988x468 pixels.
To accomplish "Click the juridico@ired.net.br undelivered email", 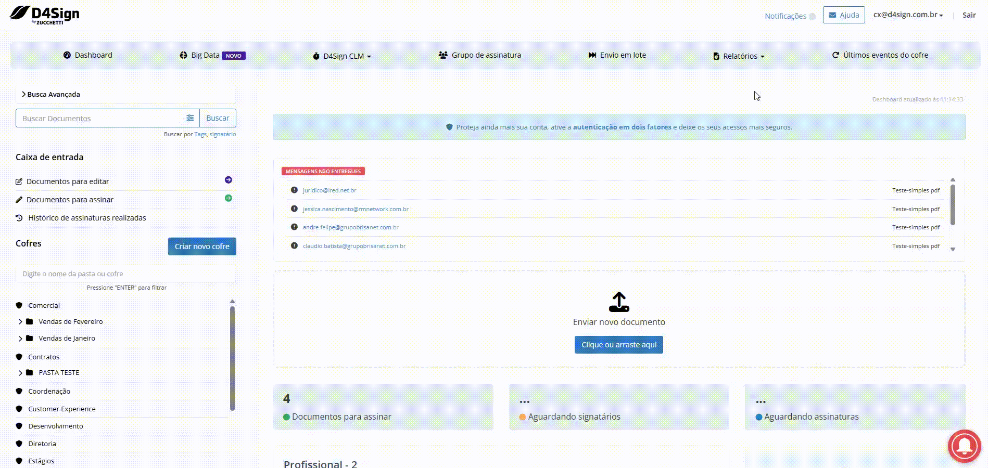I will [x=330, y=190].
